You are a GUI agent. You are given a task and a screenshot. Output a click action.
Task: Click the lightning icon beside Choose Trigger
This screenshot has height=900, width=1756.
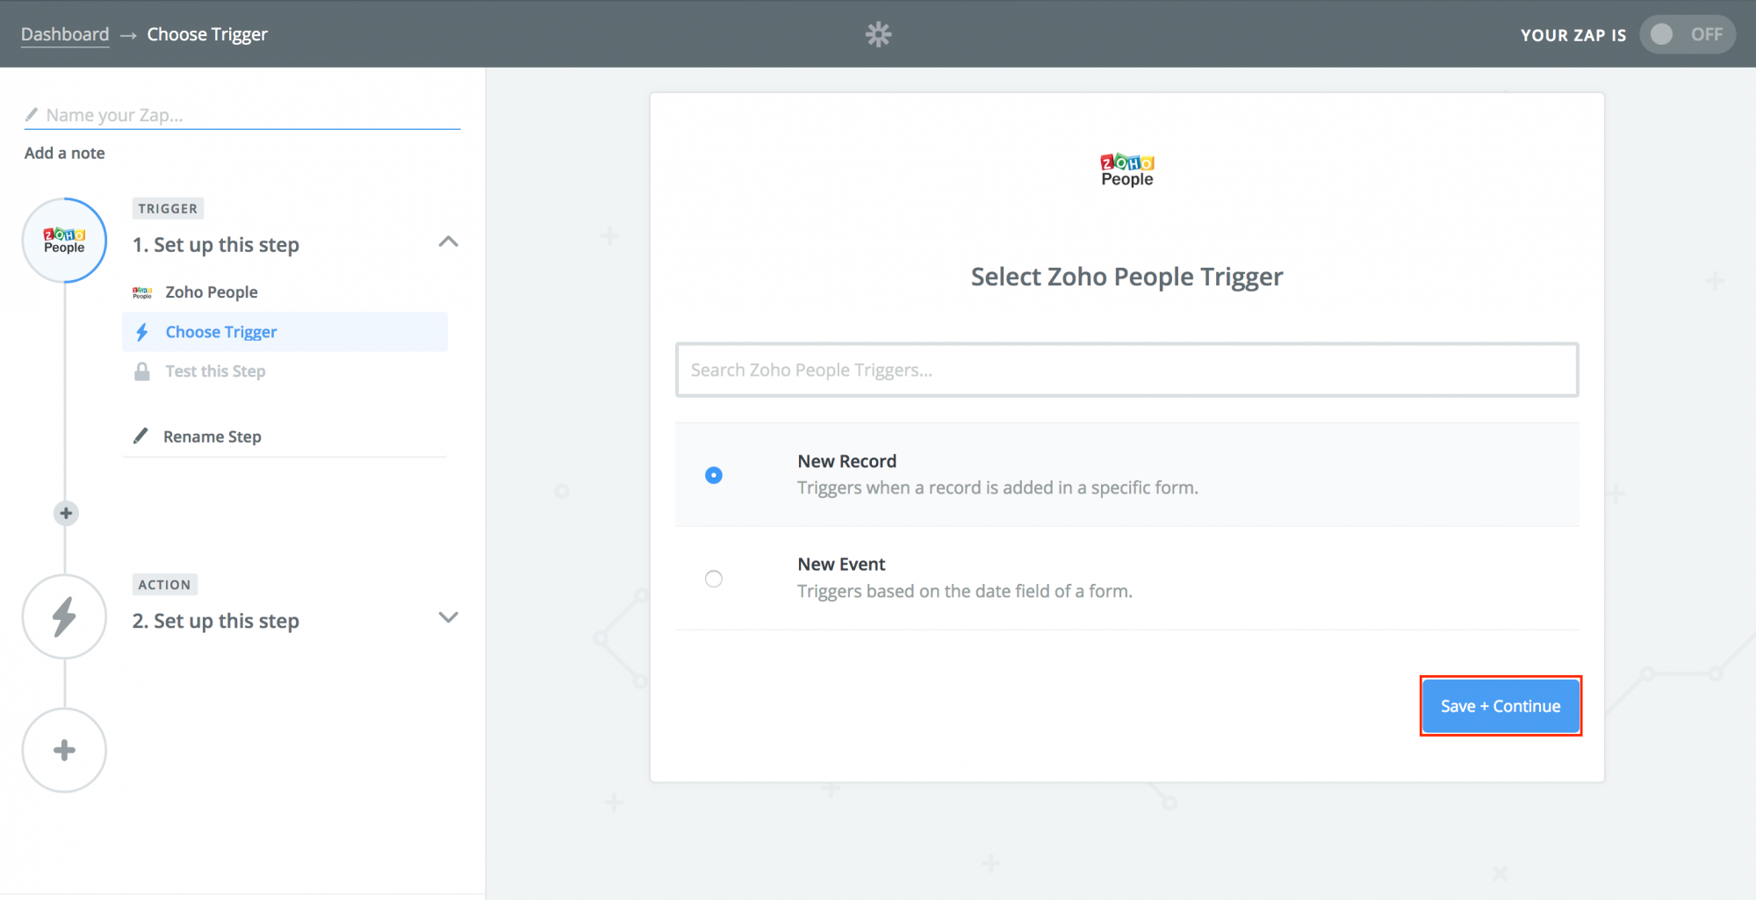pyautogui.click(x=141, y=332)
